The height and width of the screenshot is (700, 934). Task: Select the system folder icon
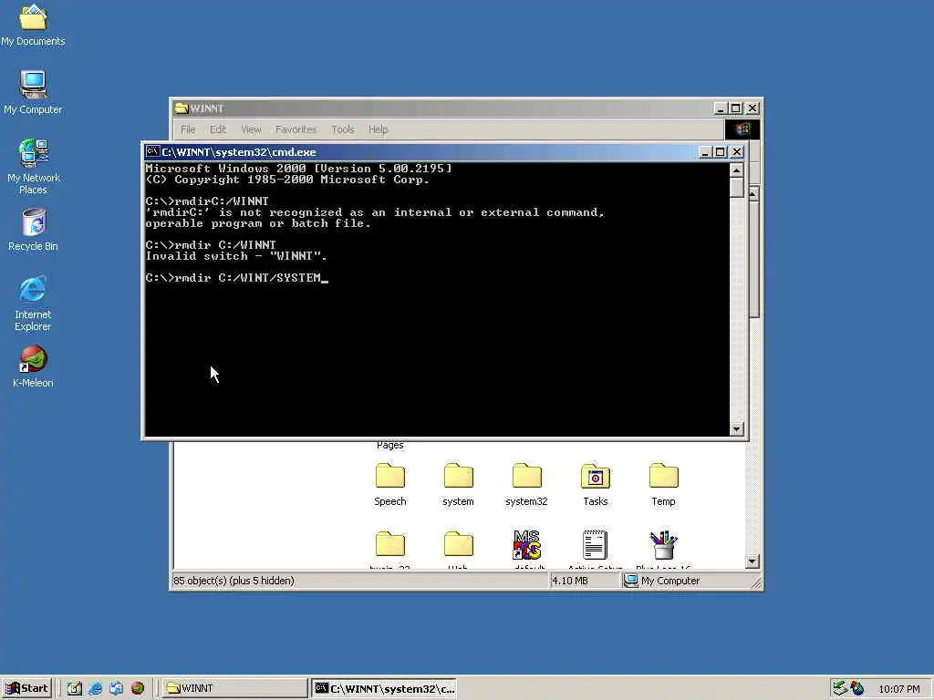(x=458, y=485)
